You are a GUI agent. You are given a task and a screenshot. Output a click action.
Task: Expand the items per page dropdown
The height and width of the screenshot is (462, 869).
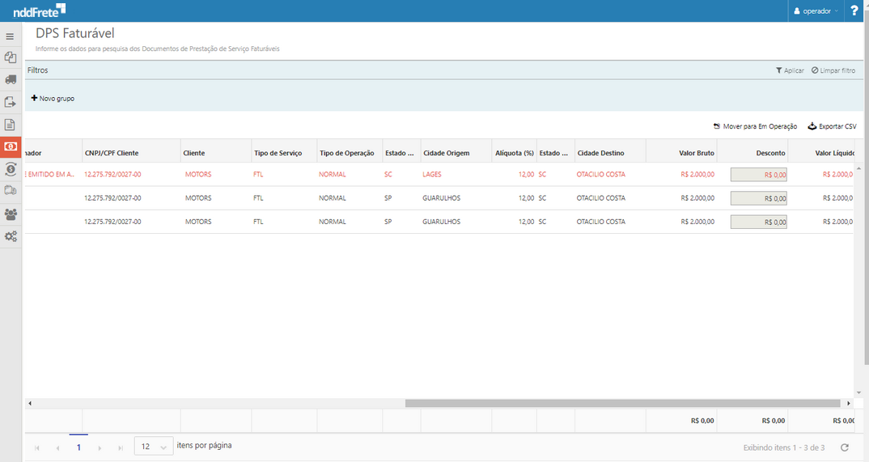(154, 447)
